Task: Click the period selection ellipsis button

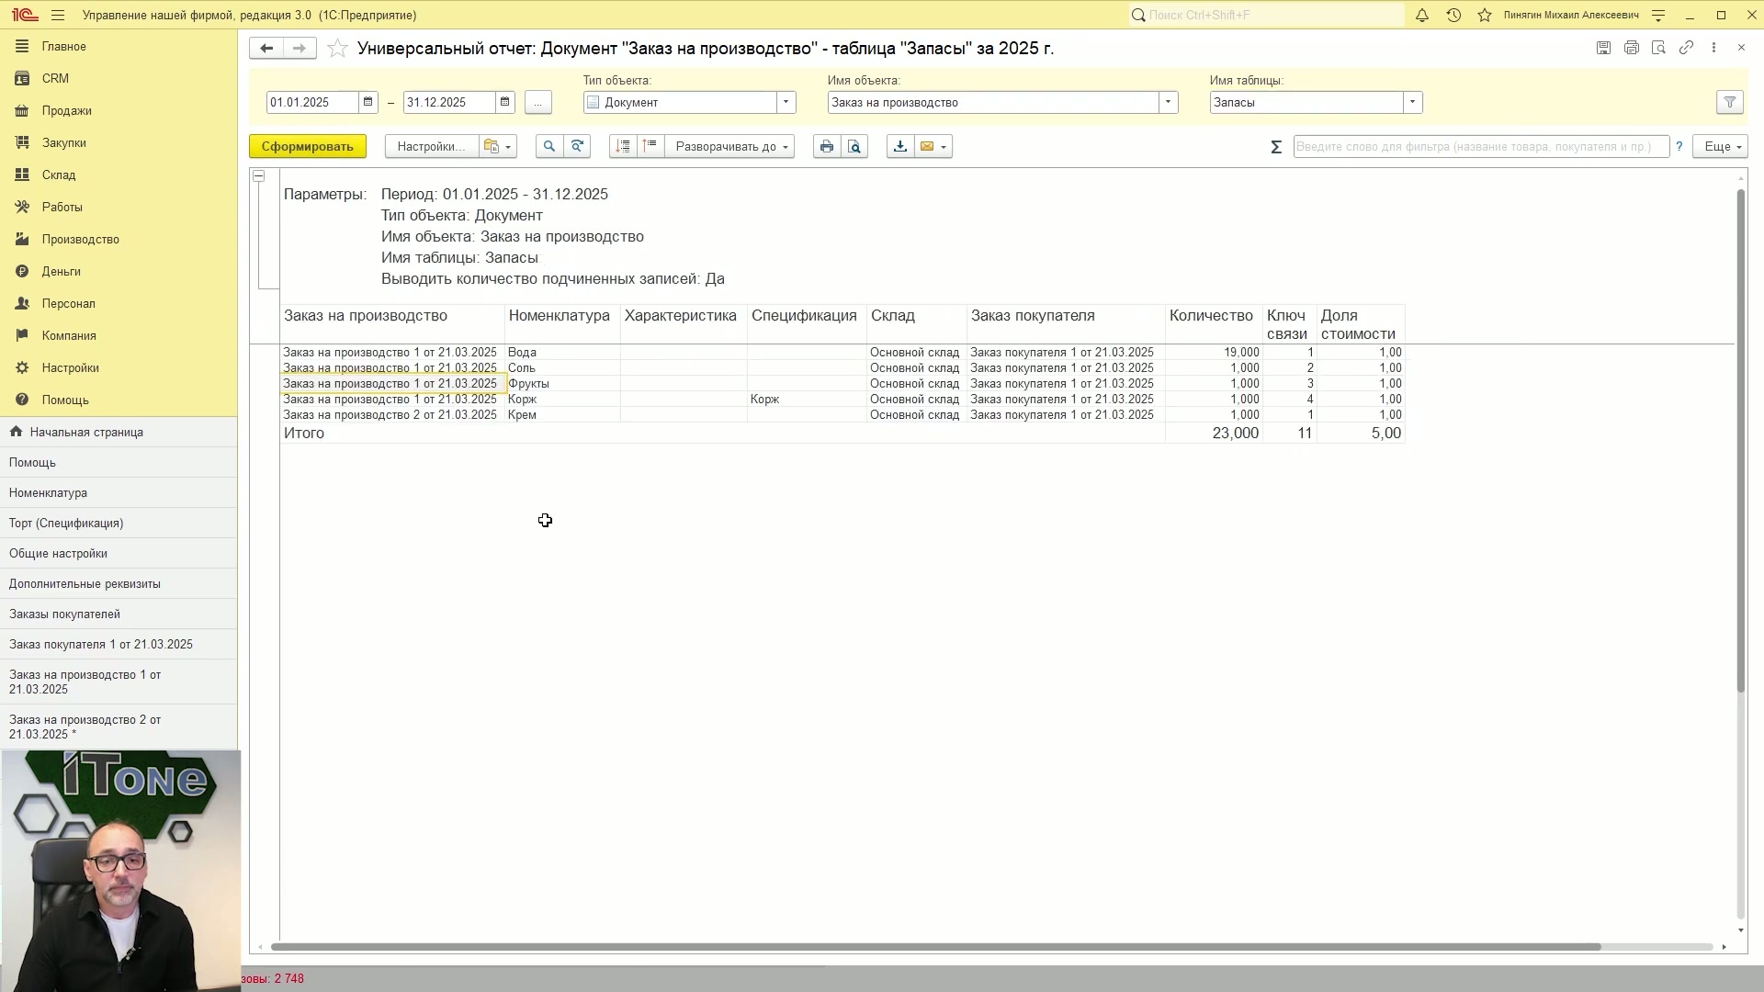Action: 538,103
